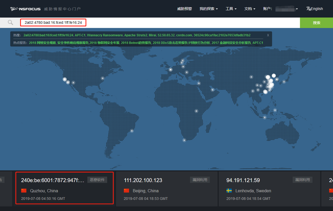Open the 我的探索 dropdown menu
333x211 pixels.
[209, 8]
